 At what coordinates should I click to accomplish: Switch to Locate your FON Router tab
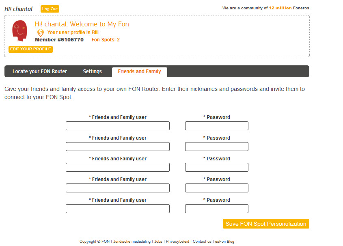[40, 71]
